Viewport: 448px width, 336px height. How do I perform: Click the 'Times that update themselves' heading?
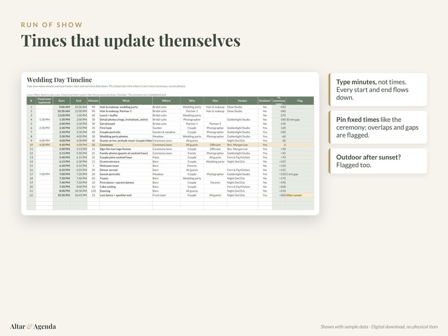click(x=130, y=41)
